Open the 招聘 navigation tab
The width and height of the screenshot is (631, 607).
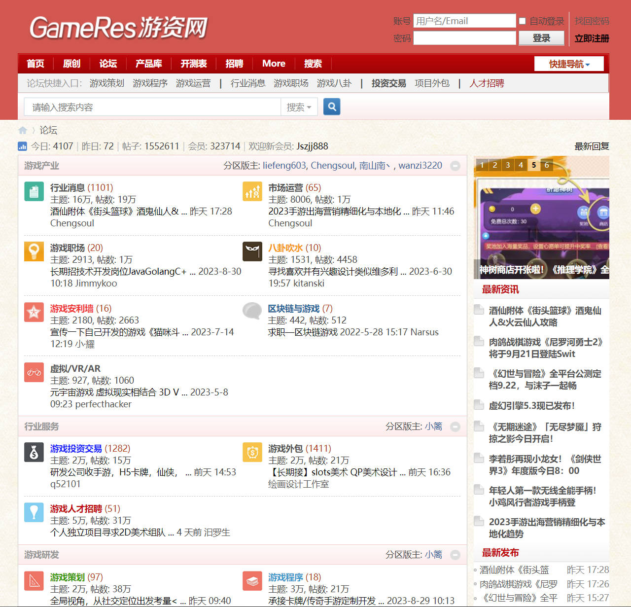click(x=234, y=64)
